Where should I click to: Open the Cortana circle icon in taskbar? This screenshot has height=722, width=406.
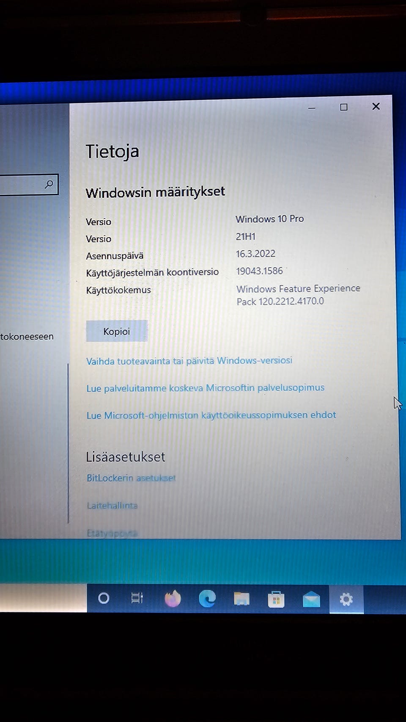pos(104,598)
